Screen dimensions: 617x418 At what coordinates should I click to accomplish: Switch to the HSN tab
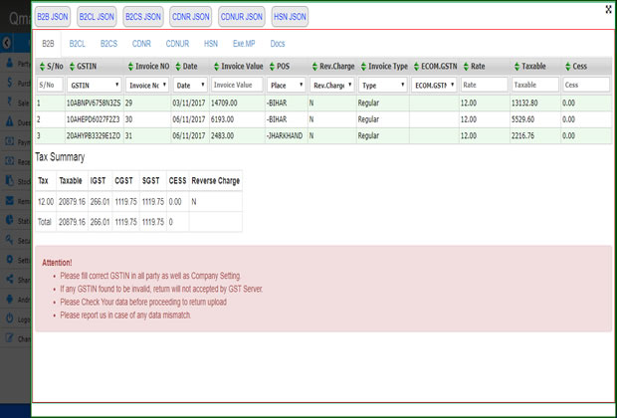click(211, 44)
